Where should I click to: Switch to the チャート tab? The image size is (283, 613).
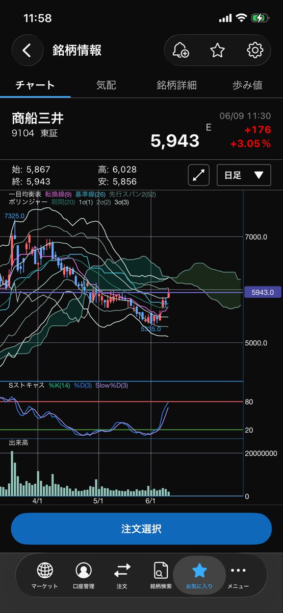[x=35, y=85]
